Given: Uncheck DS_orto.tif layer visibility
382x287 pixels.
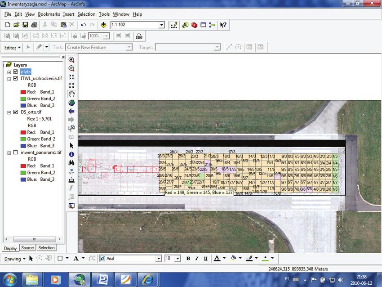Looking at the screenshot, I should (16, 112).
